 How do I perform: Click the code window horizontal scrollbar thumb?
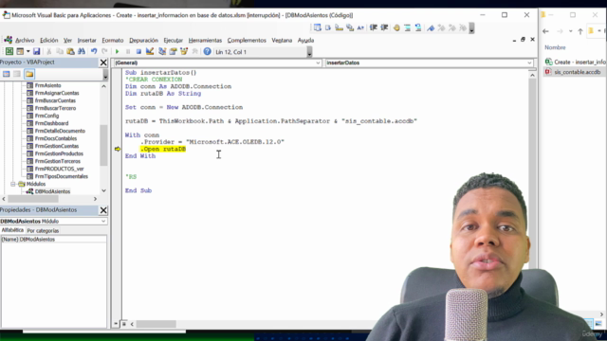(x=156, y=324)
